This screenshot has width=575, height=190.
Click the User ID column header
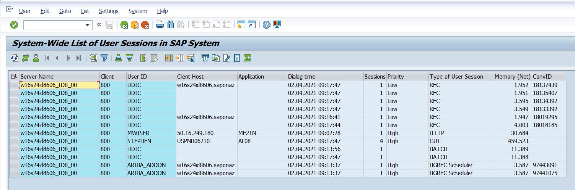[137, 76]
